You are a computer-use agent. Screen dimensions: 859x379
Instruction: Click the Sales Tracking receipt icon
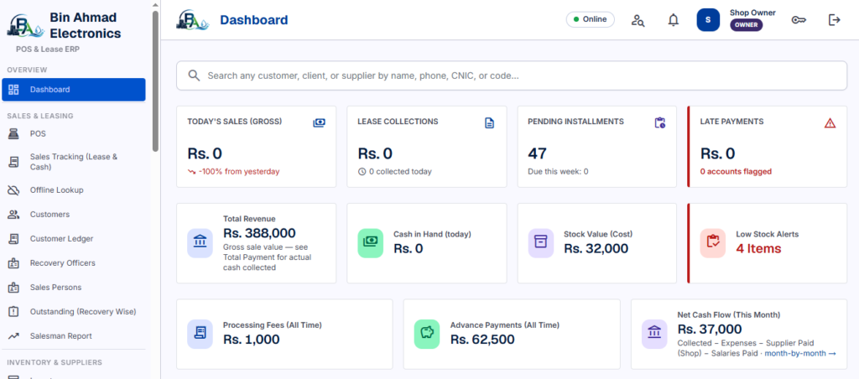[13, 162]
